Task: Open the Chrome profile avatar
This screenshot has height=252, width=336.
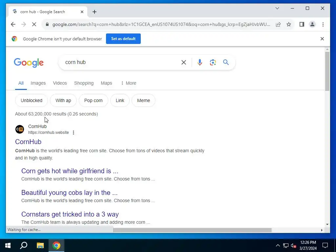Action: tap(312, 24)
